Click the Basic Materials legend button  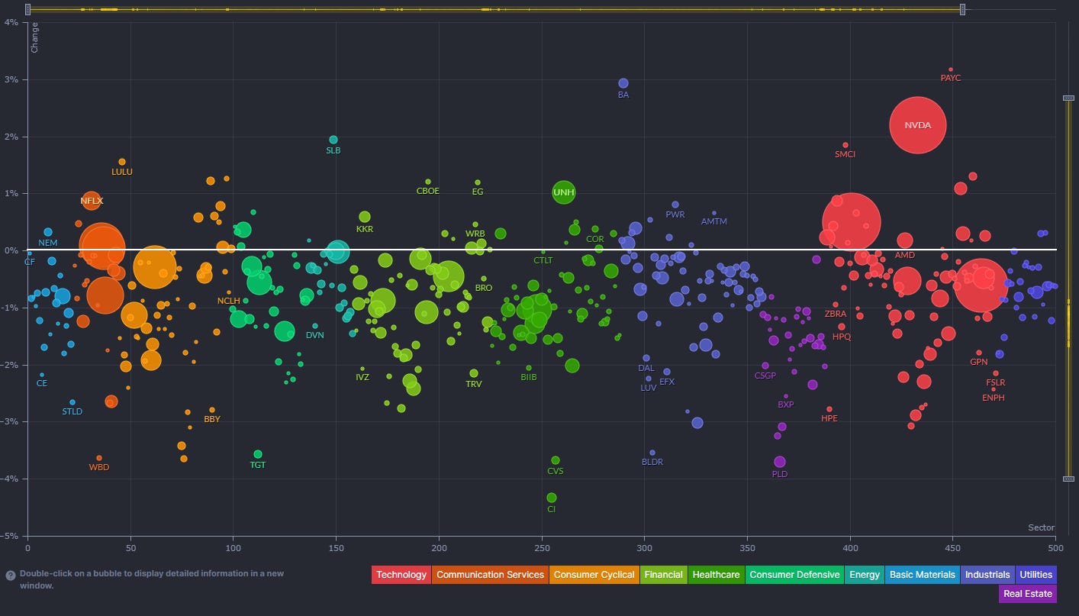[922, 575]
